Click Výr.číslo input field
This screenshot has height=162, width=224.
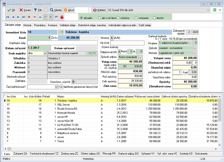pos(127,43)
